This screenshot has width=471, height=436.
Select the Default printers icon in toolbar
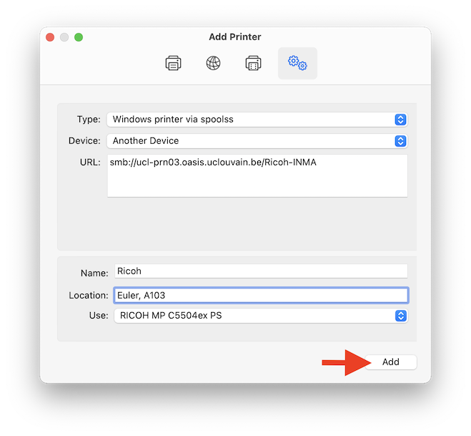(x=173, y=63)
